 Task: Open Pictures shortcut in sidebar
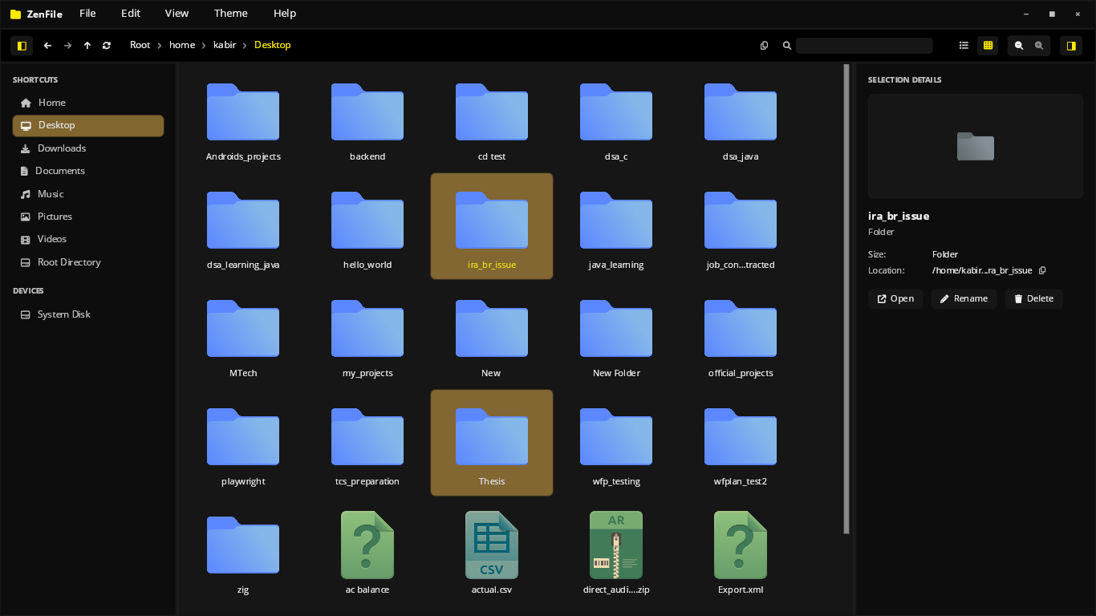88,217
